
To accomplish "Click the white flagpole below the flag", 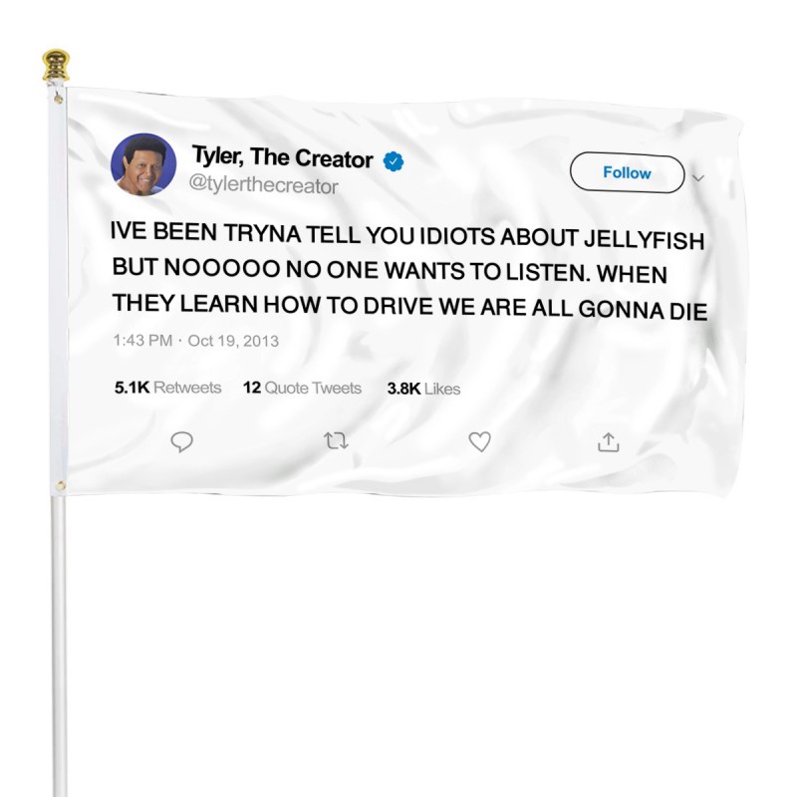I will 59,646.
